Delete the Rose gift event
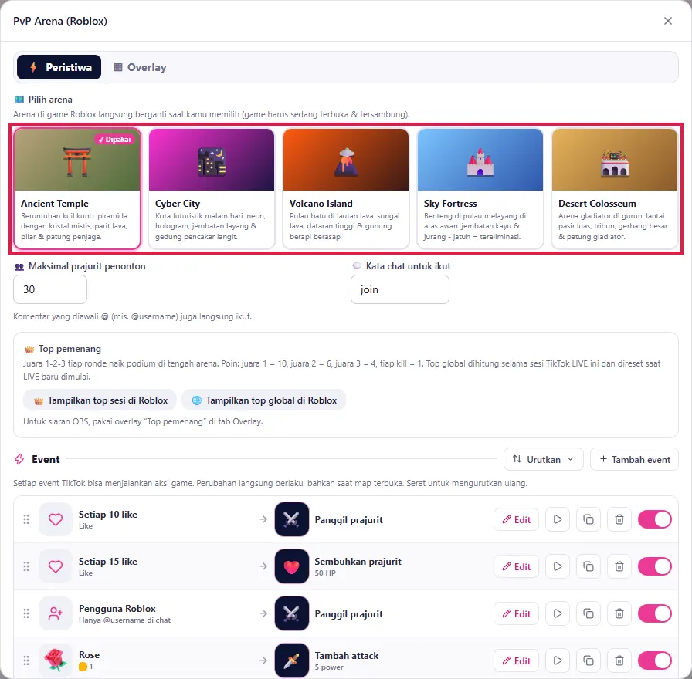Screen dimensions: 692x679 click(619, 660)
